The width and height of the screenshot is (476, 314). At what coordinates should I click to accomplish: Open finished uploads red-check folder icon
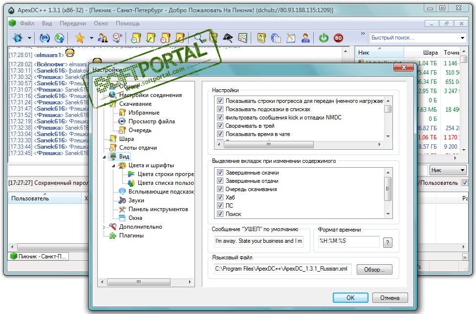tap(180, 38)
